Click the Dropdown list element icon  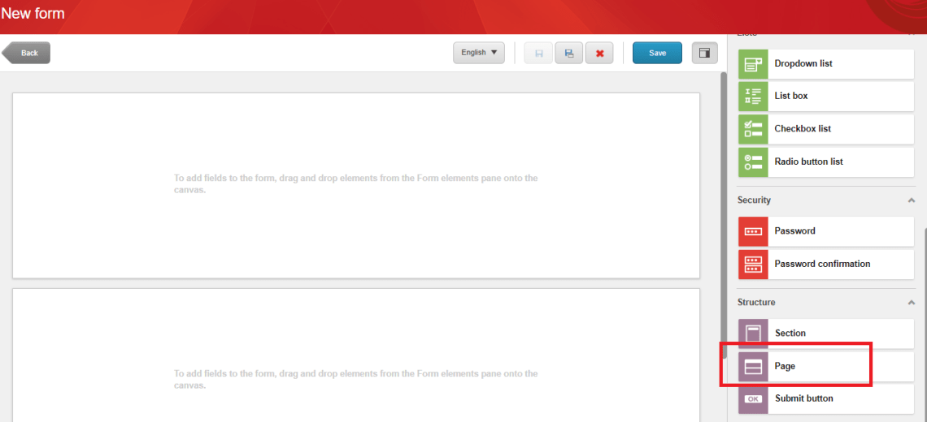point(753,64)
